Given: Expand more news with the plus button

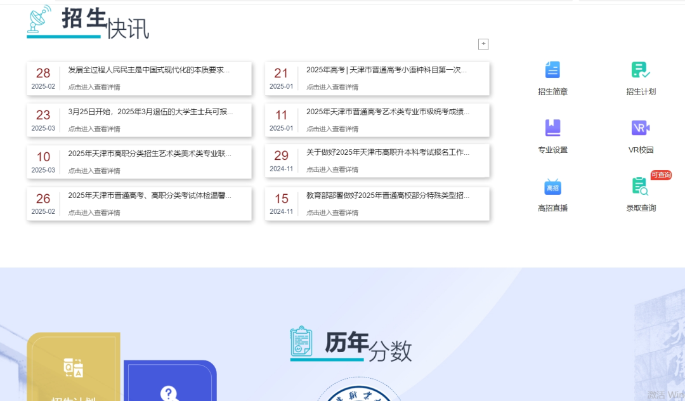Looking at the screenshot, I should click(x=483, y=44).
